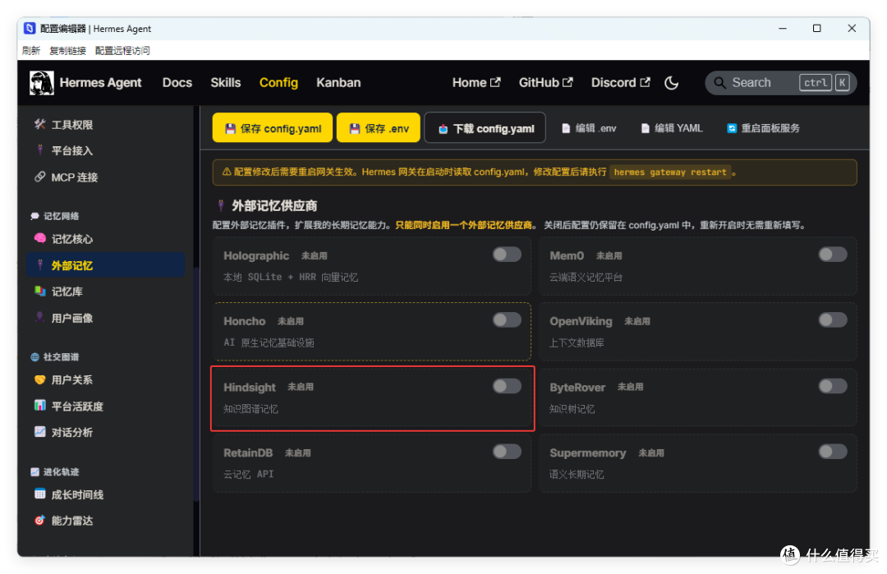Click the document icon beside 编辑 YAML

[x=645, y=128]
